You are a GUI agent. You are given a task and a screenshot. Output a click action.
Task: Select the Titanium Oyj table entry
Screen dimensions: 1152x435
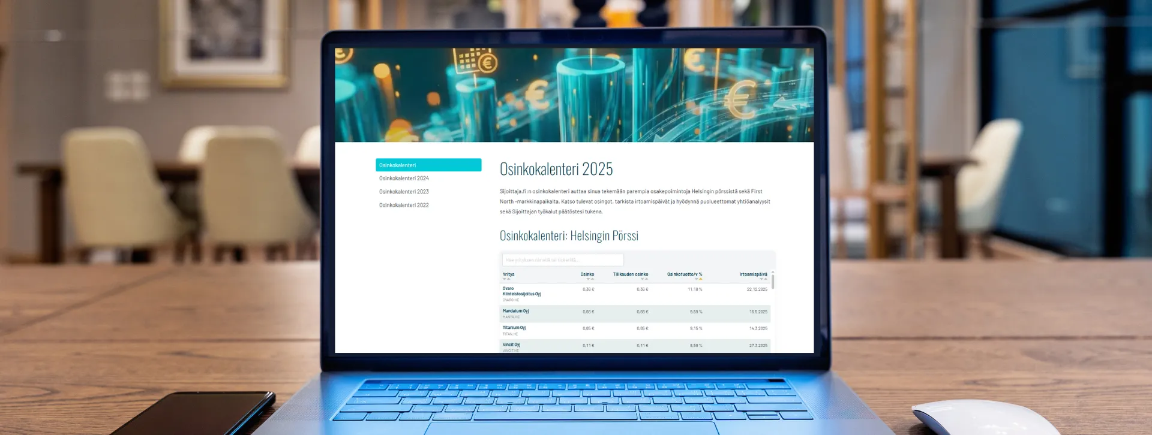[x=514, y=328]
